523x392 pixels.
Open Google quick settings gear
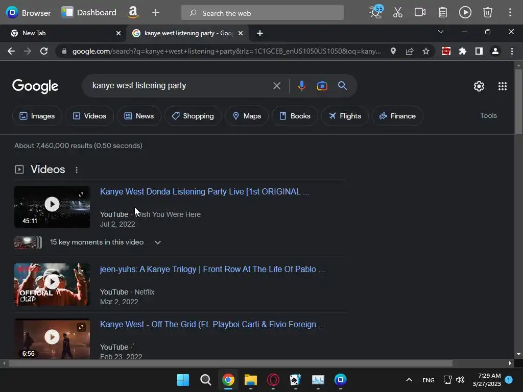click(479, 86)
